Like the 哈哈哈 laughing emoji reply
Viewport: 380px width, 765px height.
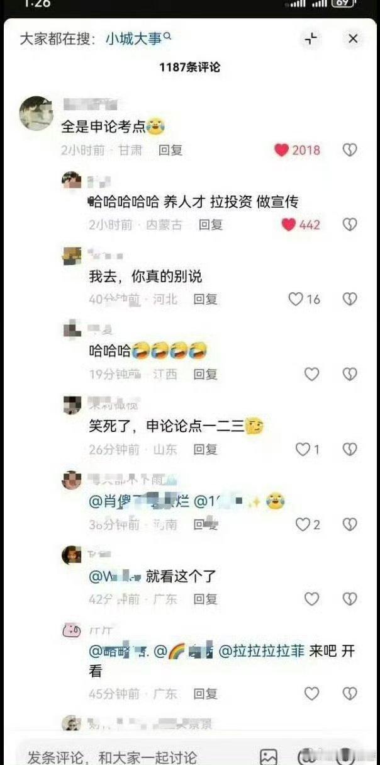311,374
